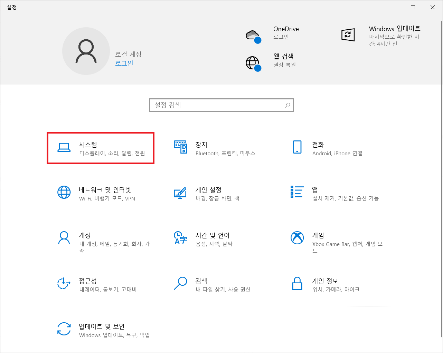Open the 검색 magnifier category icon
Viewport: 443px width, 353px height.
click(x=180, y=283)
